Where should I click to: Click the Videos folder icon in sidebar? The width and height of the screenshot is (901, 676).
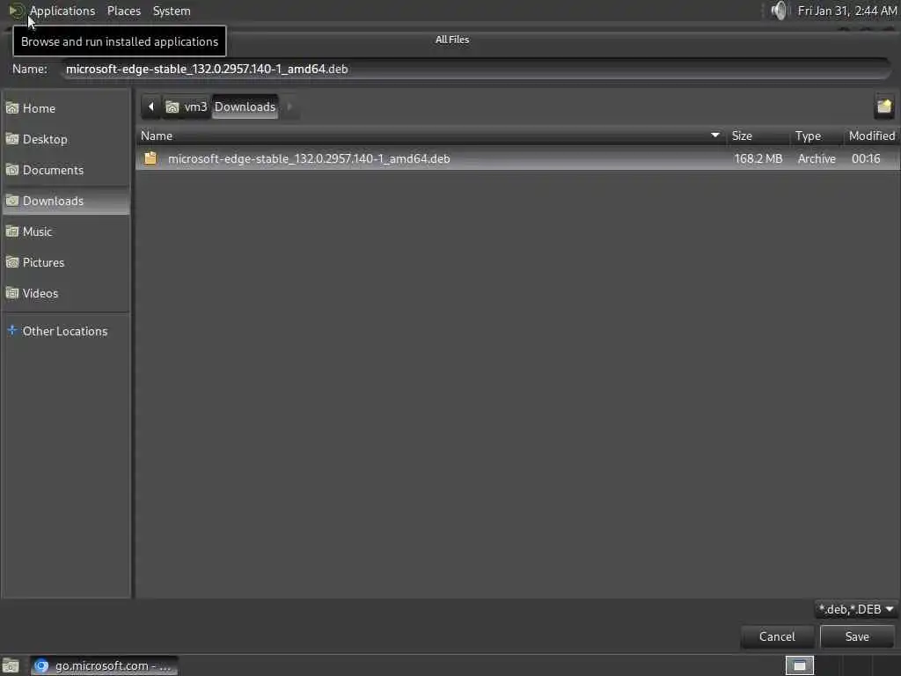[12, 293]
